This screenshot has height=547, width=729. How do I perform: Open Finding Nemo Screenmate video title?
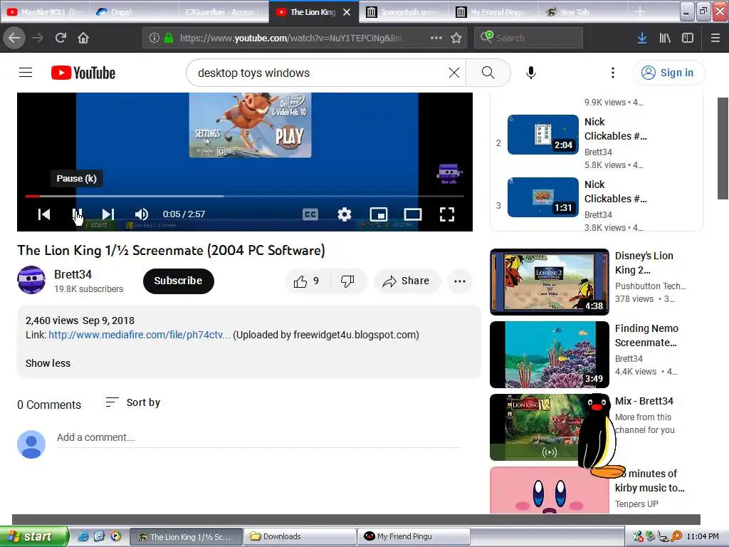click(x=646, y=335)
